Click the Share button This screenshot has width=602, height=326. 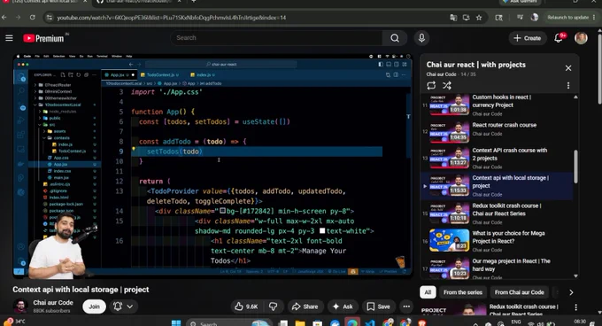(305, 307)
